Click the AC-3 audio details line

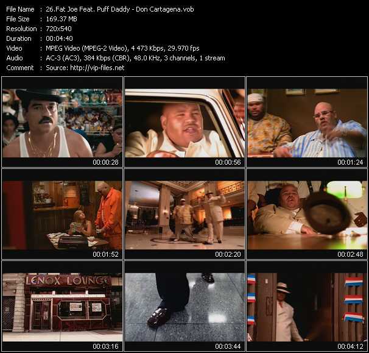135,58
